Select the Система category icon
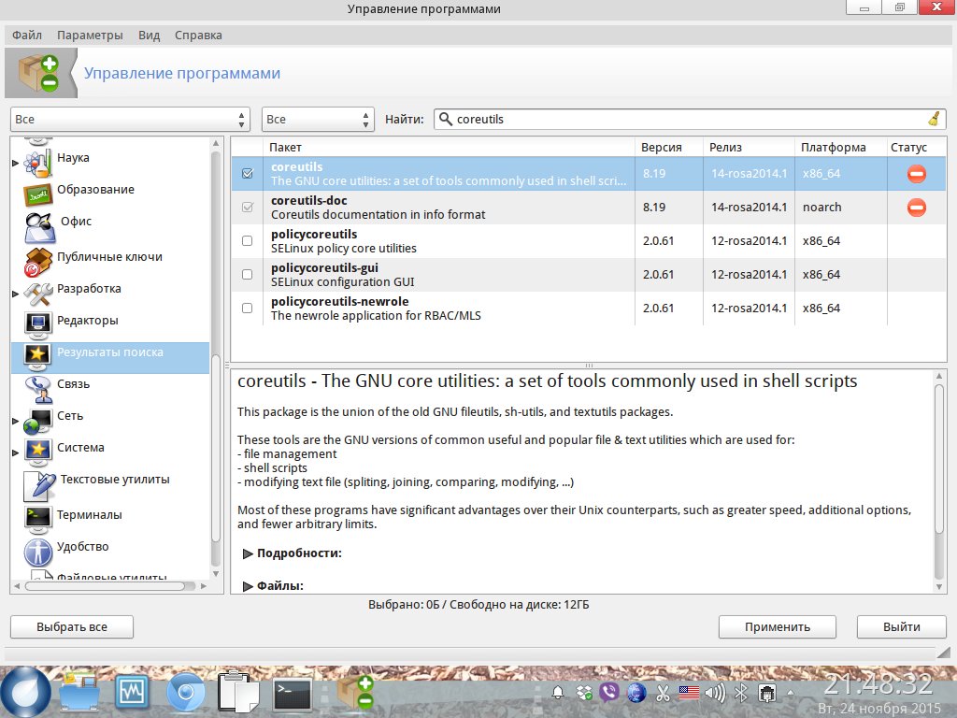Screen dimensions: 957x718 click(x=37, y=452)
